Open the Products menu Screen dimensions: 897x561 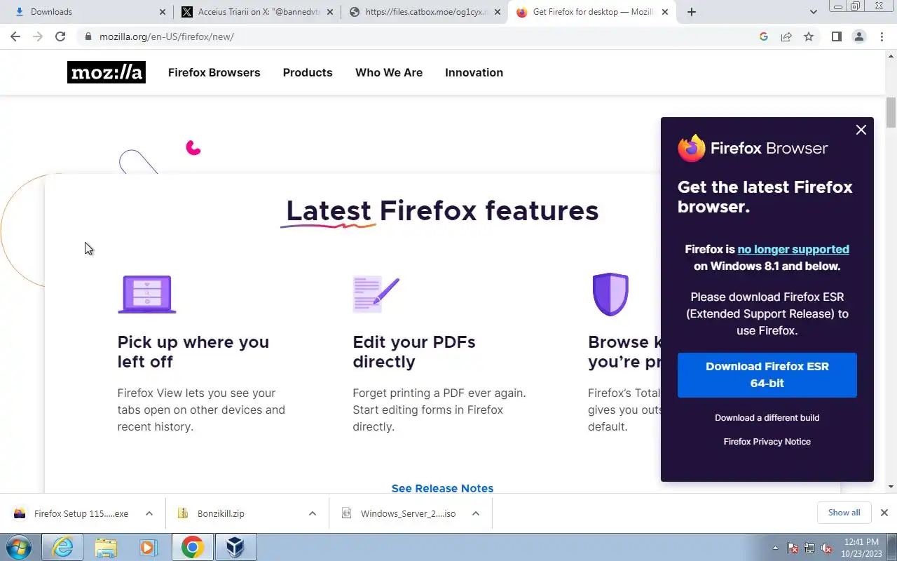[308, 72]
